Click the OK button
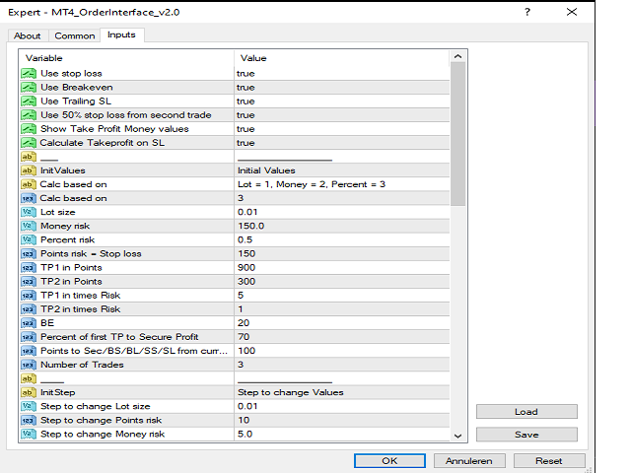631x473 pixels. coord(389,461)
